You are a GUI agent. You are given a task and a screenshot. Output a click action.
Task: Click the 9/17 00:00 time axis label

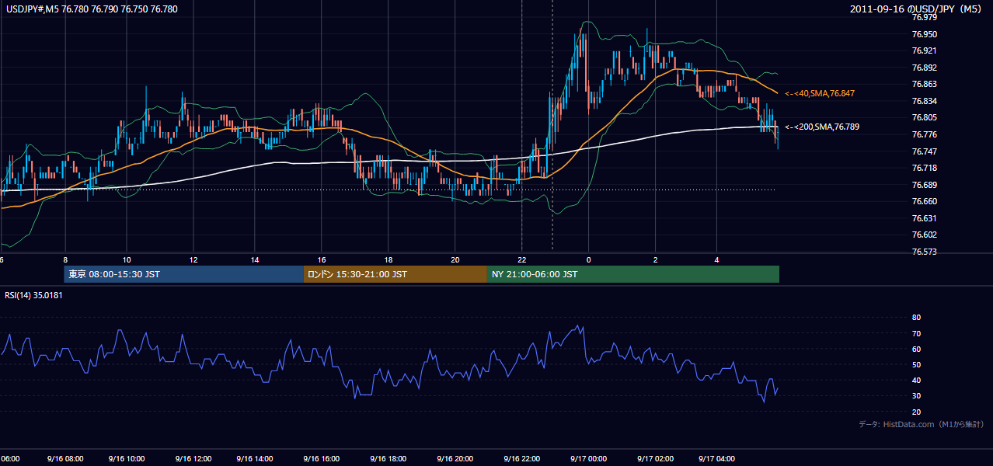pyautogui.click(x=588, y=459)
